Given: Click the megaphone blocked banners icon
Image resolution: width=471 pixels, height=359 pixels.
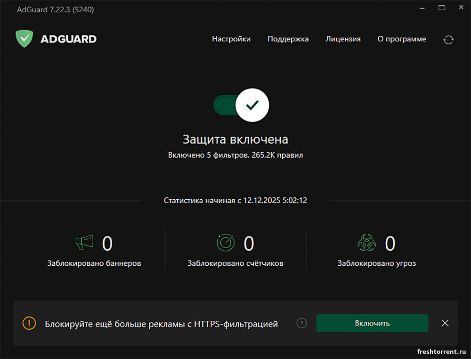Looking at the screenshot, I should point(84,243).
